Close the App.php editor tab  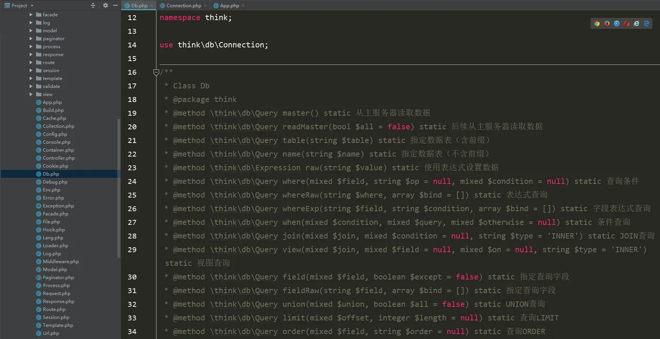point(243,6)
